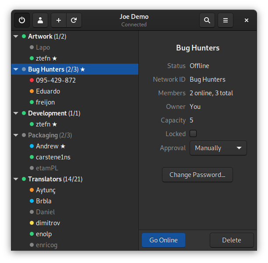Select member carstene1ns in Packaging

click(x=53, y=157)
